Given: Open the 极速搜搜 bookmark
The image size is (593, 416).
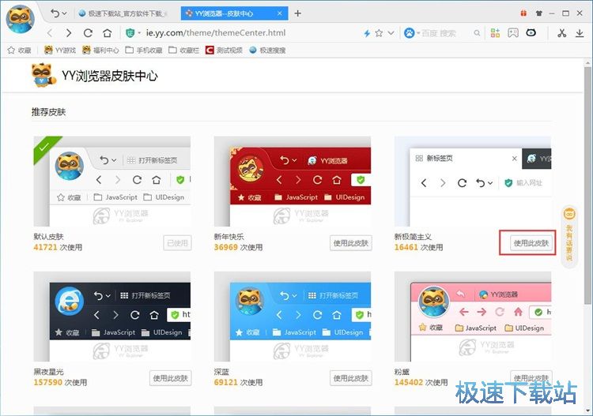Looking at the screenshot, I should (x=267, y=51).
